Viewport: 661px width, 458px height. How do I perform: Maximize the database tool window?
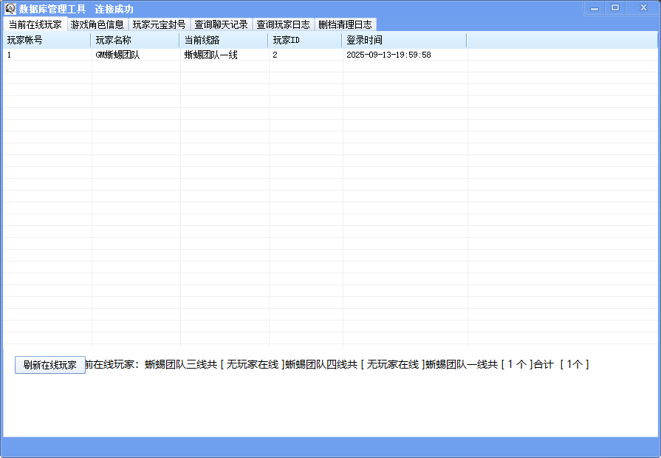point(615,8)
